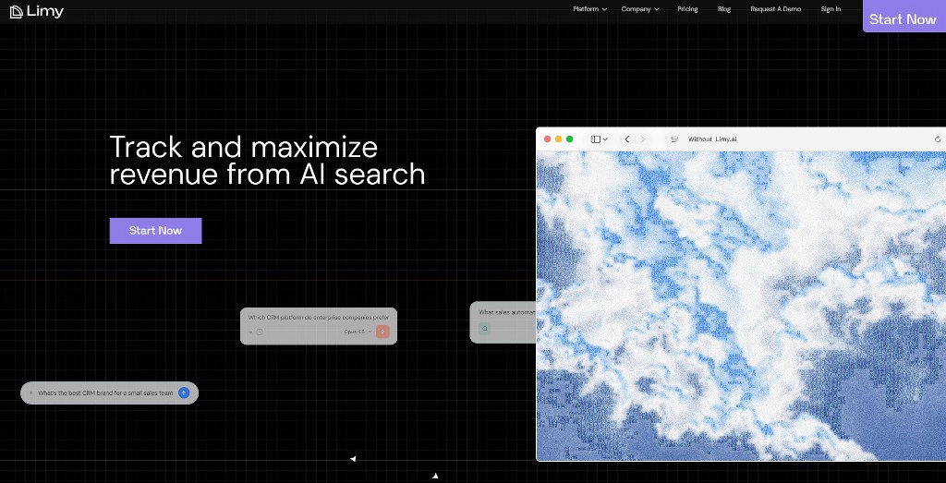
Task: Click the green maximize dot in browser mockup
Action: tap(569, 139)
